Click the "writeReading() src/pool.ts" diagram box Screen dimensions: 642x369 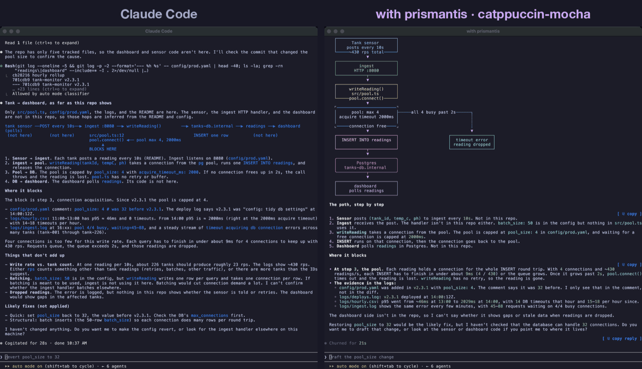[x=366, y=92]
